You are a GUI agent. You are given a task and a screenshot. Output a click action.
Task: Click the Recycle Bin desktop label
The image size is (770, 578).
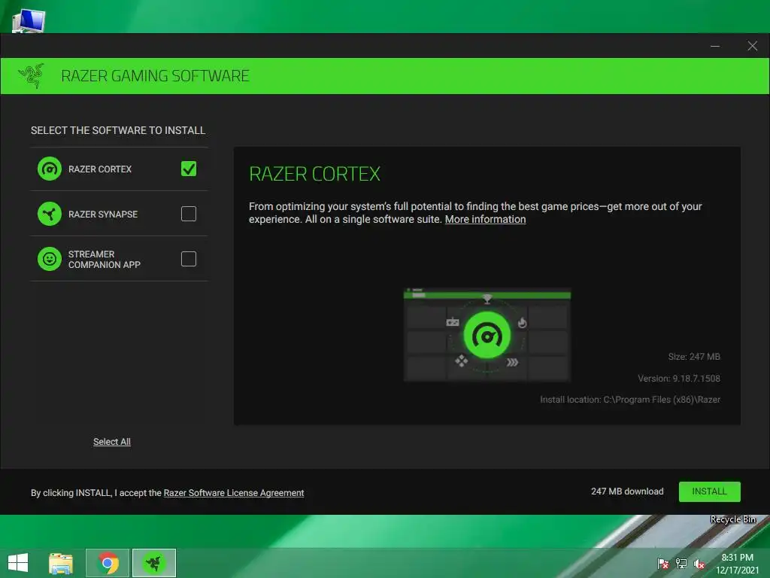(x=733, y=519)
